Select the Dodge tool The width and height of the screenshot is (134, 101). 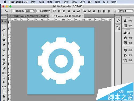[x=4, y=82]
